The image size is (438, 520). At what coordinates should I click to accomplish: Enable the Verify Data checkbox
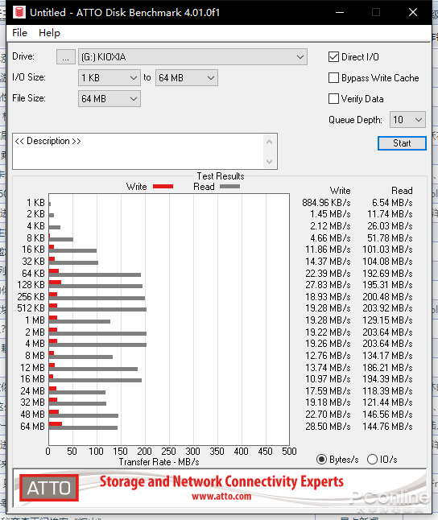[333, 98]
